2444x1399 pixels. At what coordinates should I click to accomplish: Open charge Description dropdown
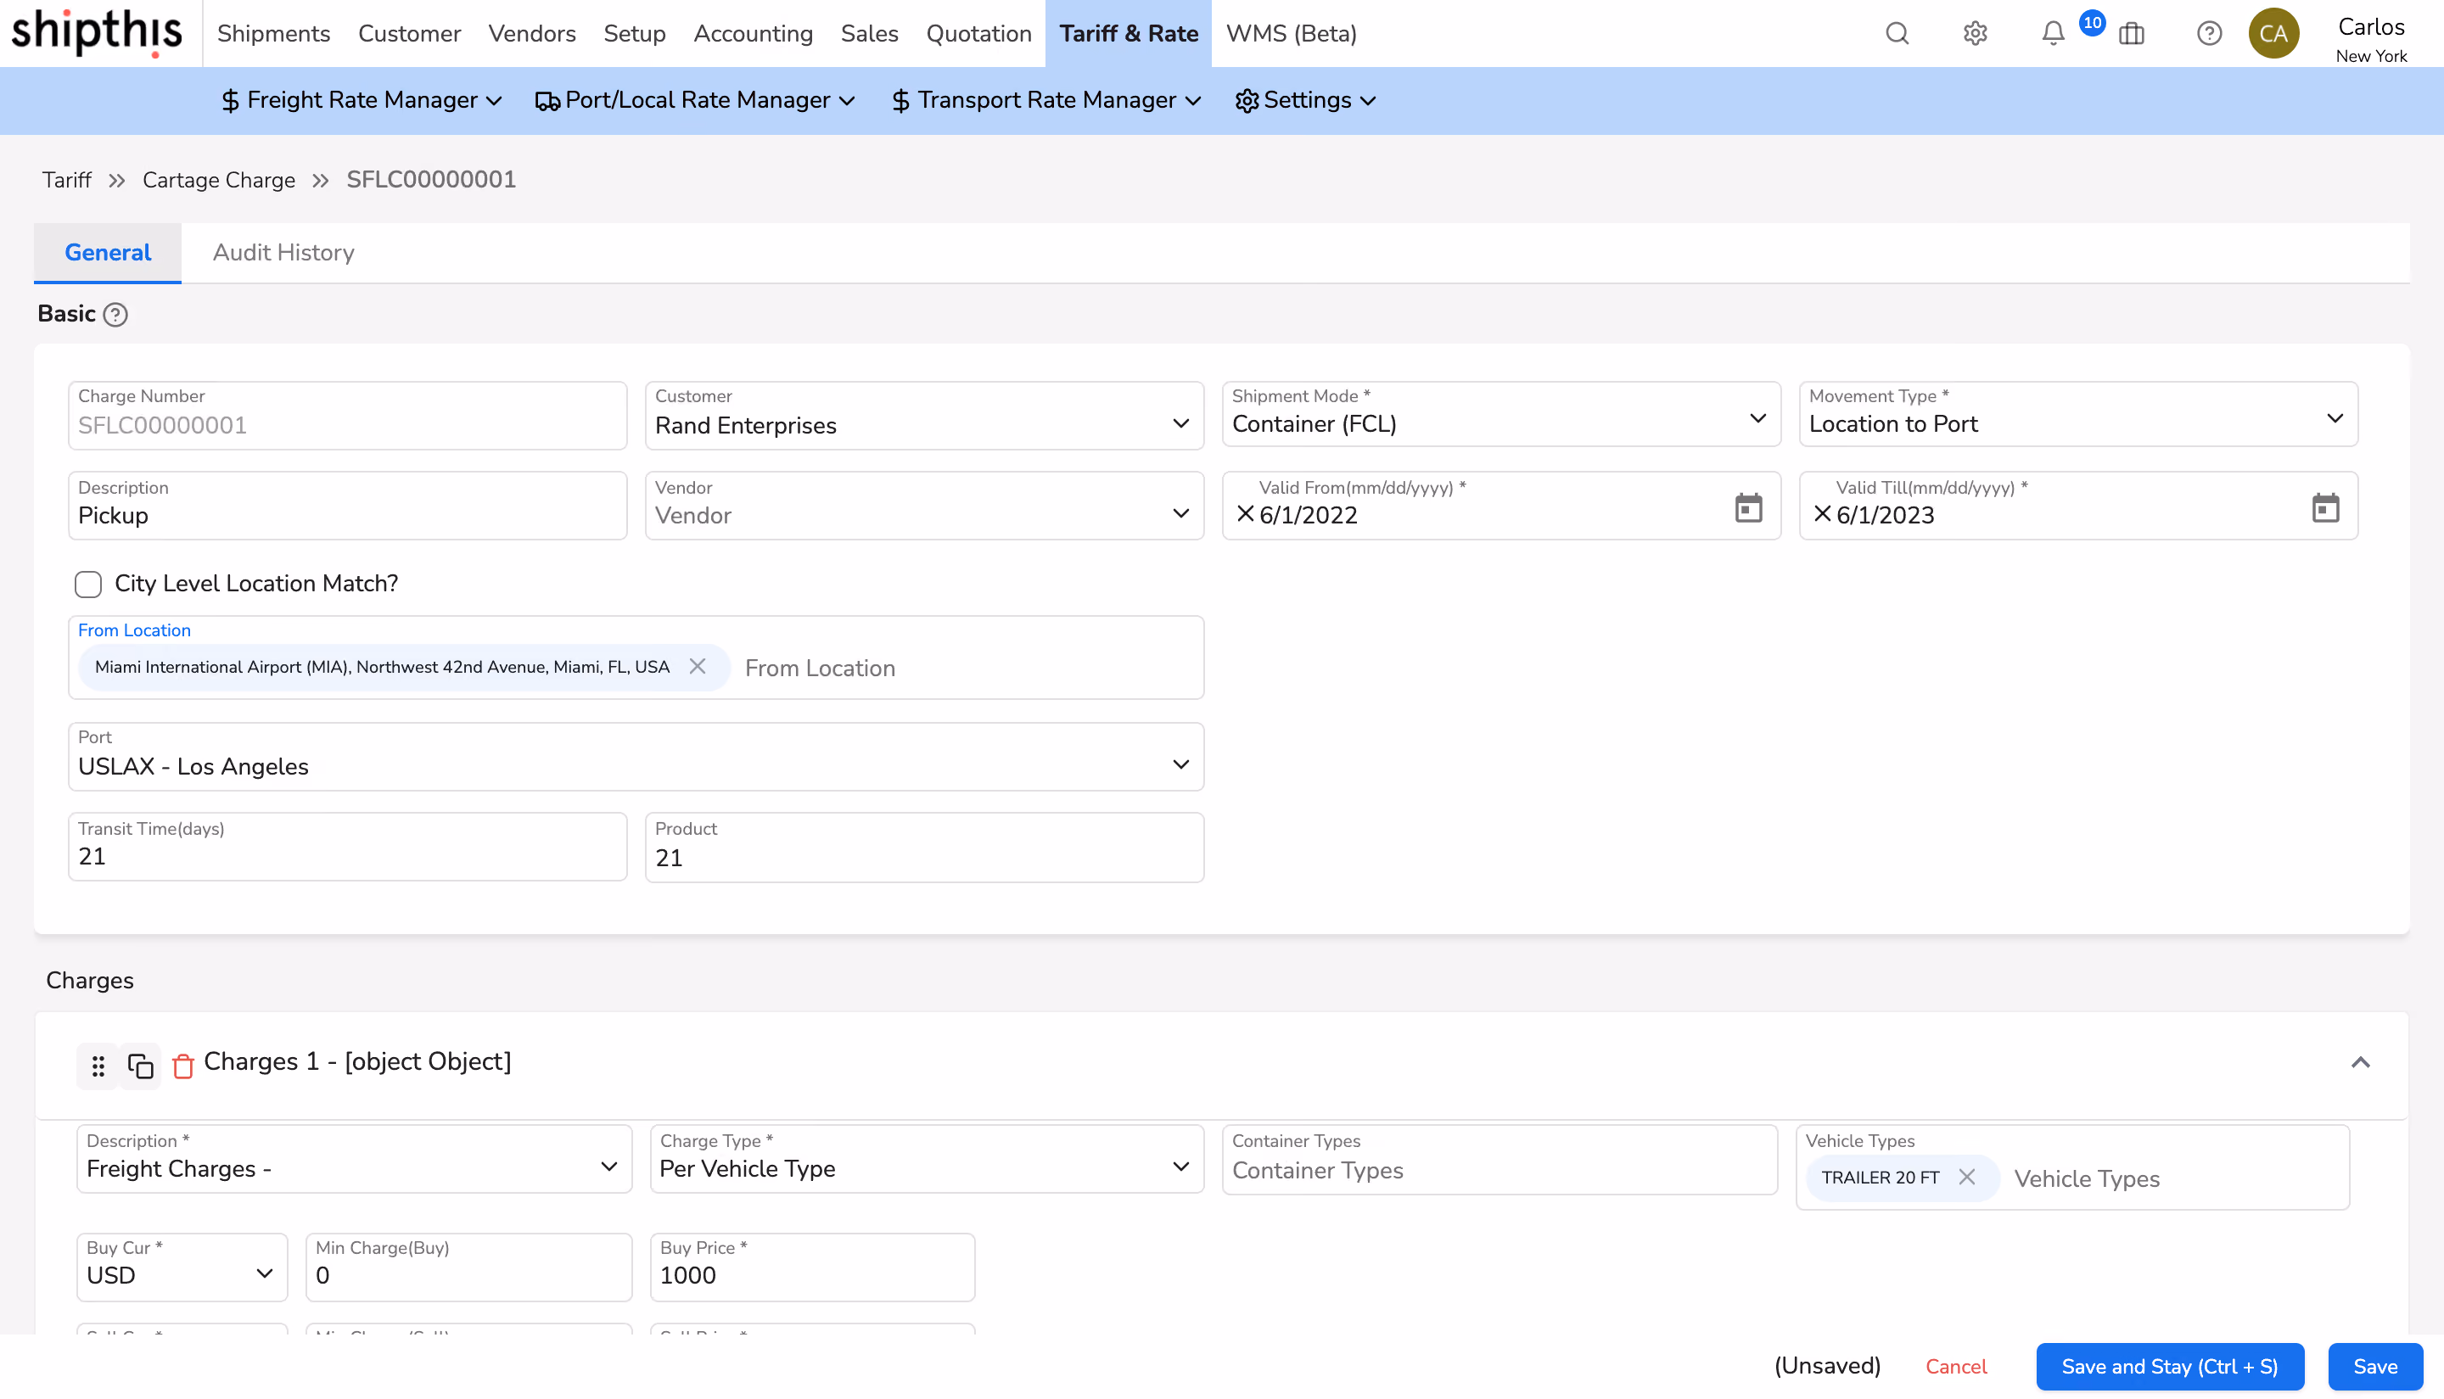354,1159
